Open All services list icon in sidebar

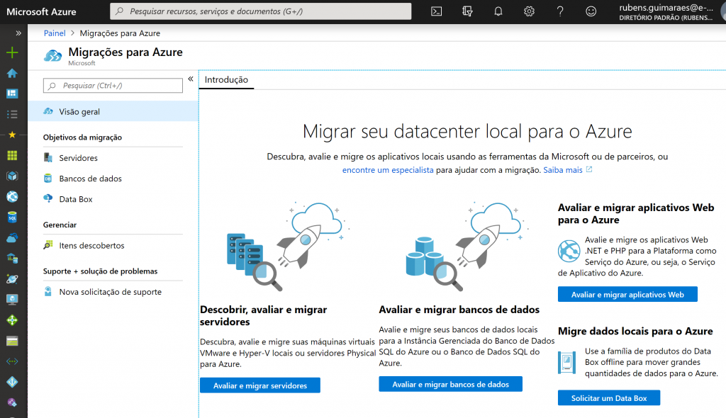[x=12, y=114]
